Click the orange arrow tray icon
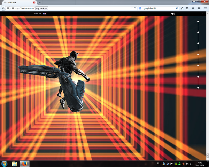This screenshot has height=167, width=209. pyautogui.click(x=183, y=164)
